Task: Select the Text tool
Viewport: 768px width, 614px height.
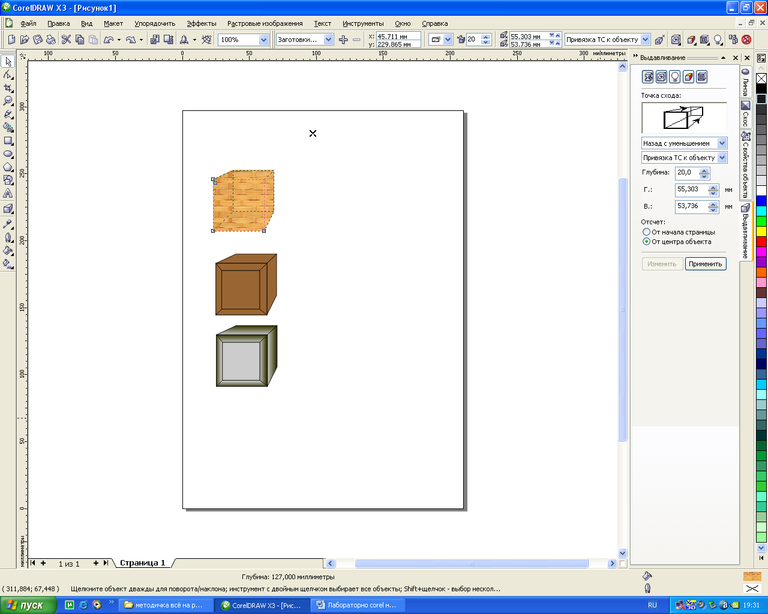Action: 8,193
